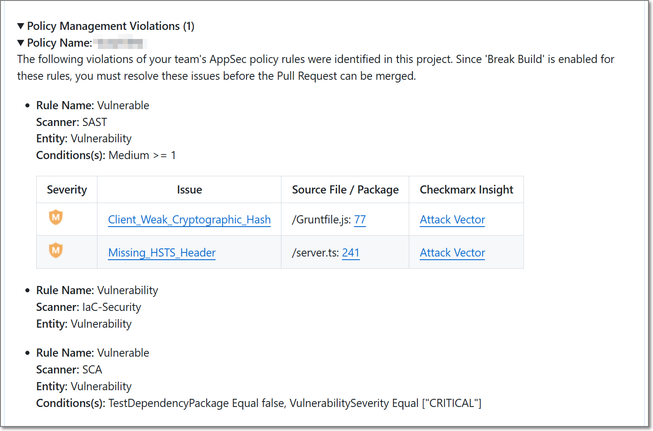Collapse the Policy Name disclosure triangle
653x431 pixels.
click(20, 43)
